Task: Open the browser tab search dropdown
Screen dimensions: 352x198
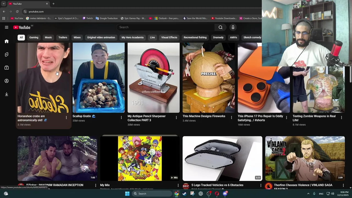Action: pyautogui.click(x=4, y=4)
